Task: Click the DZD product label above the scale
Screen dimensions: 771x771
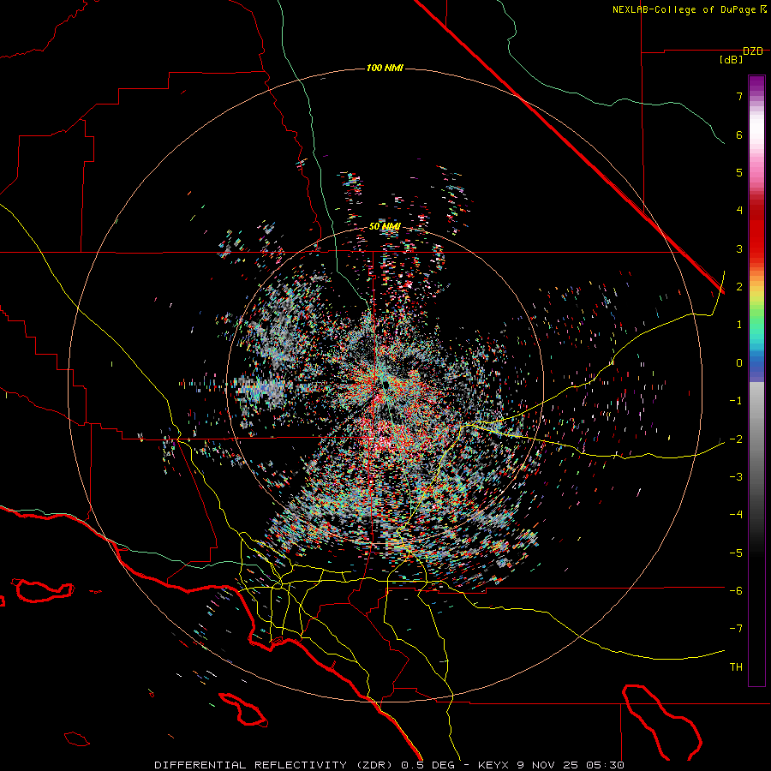Action: coord(753,51)
